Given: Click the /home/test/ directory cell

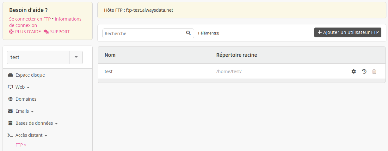Looking at the screenshot, I should click(x=229, y=72).
